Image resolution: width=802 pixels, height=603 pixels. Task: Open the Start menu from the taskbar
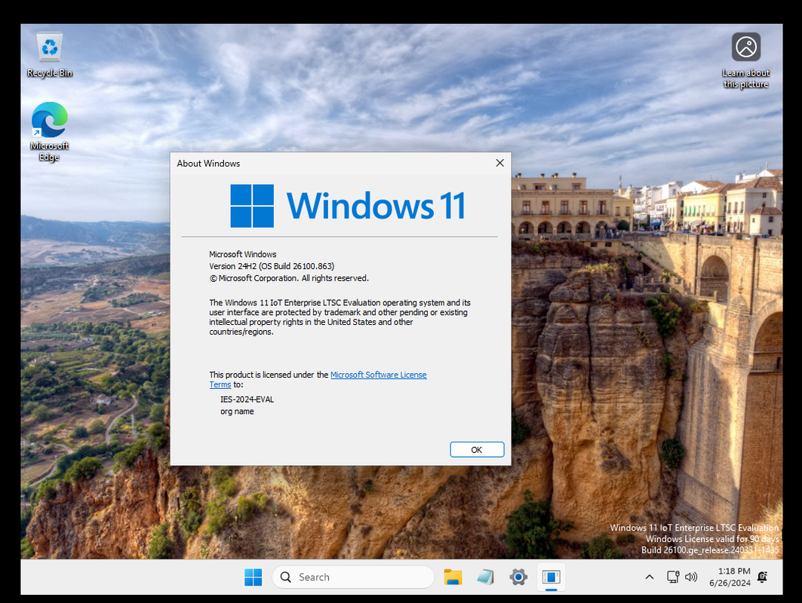254,577
